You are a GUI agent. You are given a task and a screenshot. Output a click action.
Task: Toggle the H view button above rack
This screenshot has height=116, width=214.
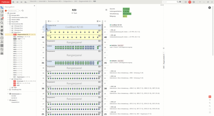tap(100, 21)
